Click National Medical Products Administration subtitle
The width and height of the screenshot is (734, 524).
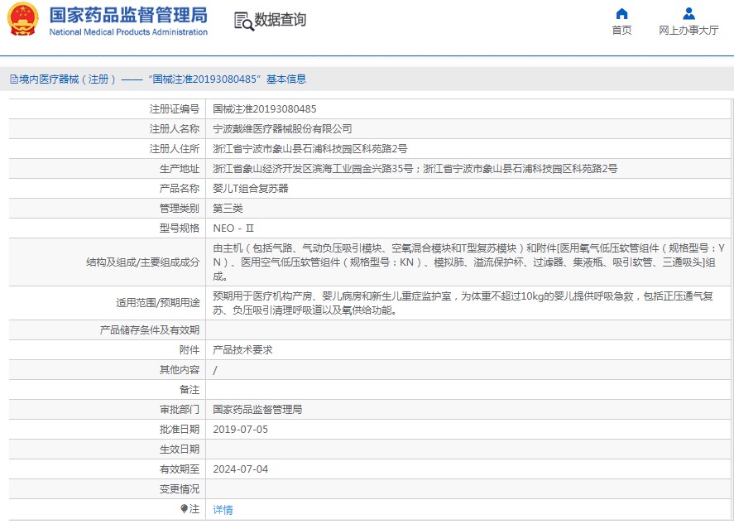128,32
